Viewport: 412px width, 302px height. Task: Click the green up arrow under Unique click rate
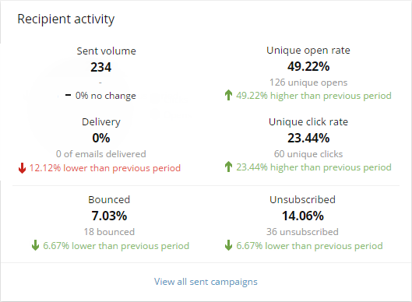pyautogui.click(x=229, y=167)
